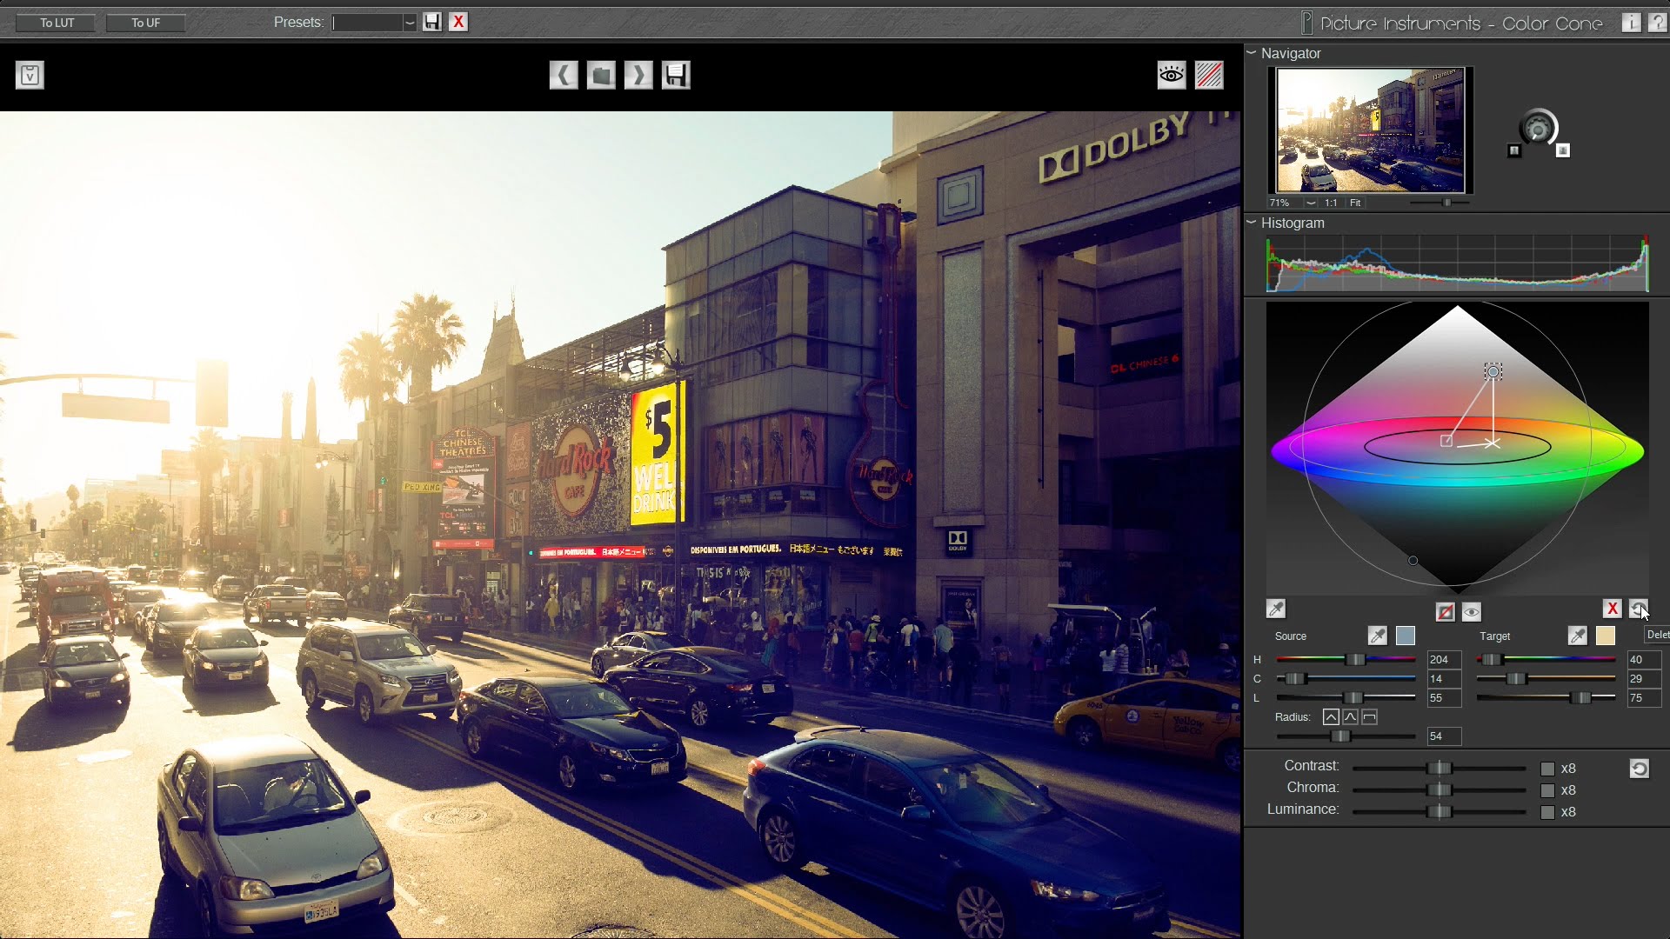Viewport: 1670px width, 939px height.
Task: Delete preset with red X button
Action: pyautogui.click(x=458, y=22)
